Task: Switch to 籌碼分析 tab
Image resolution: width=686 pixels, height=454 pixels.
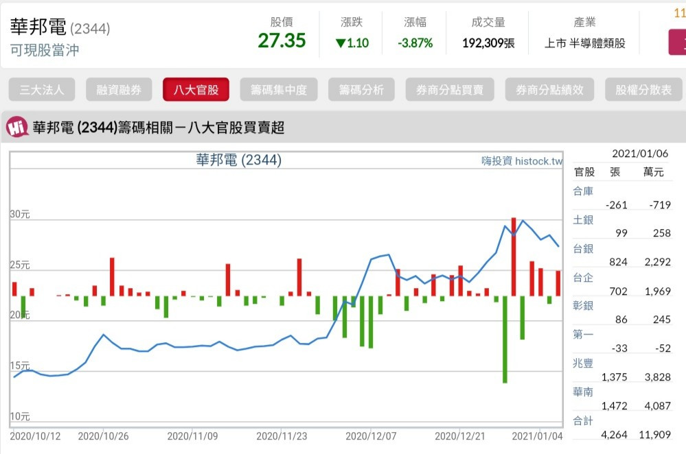Action: (361, 90)
